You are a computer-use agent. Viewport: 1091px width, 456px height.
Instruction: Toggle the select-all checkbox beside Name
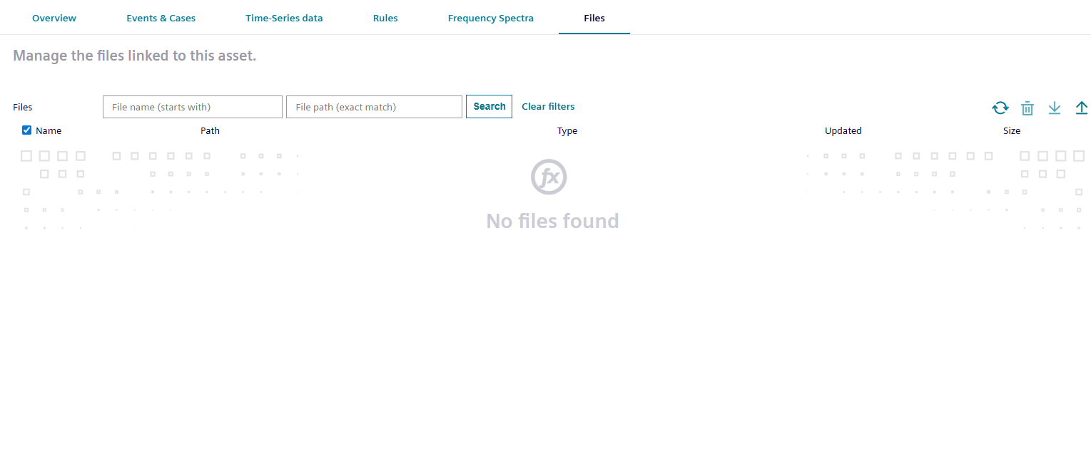tap(27, 130)
